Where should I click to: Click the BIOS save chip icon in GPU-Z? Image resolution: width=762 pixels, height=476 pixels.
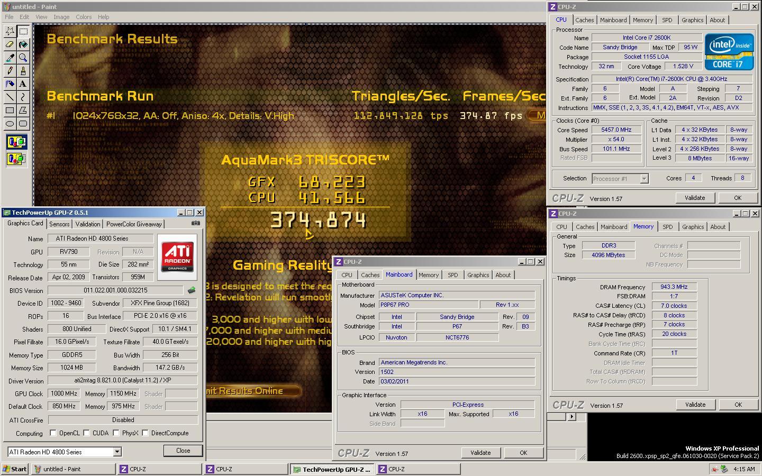(x=192, y=290)
